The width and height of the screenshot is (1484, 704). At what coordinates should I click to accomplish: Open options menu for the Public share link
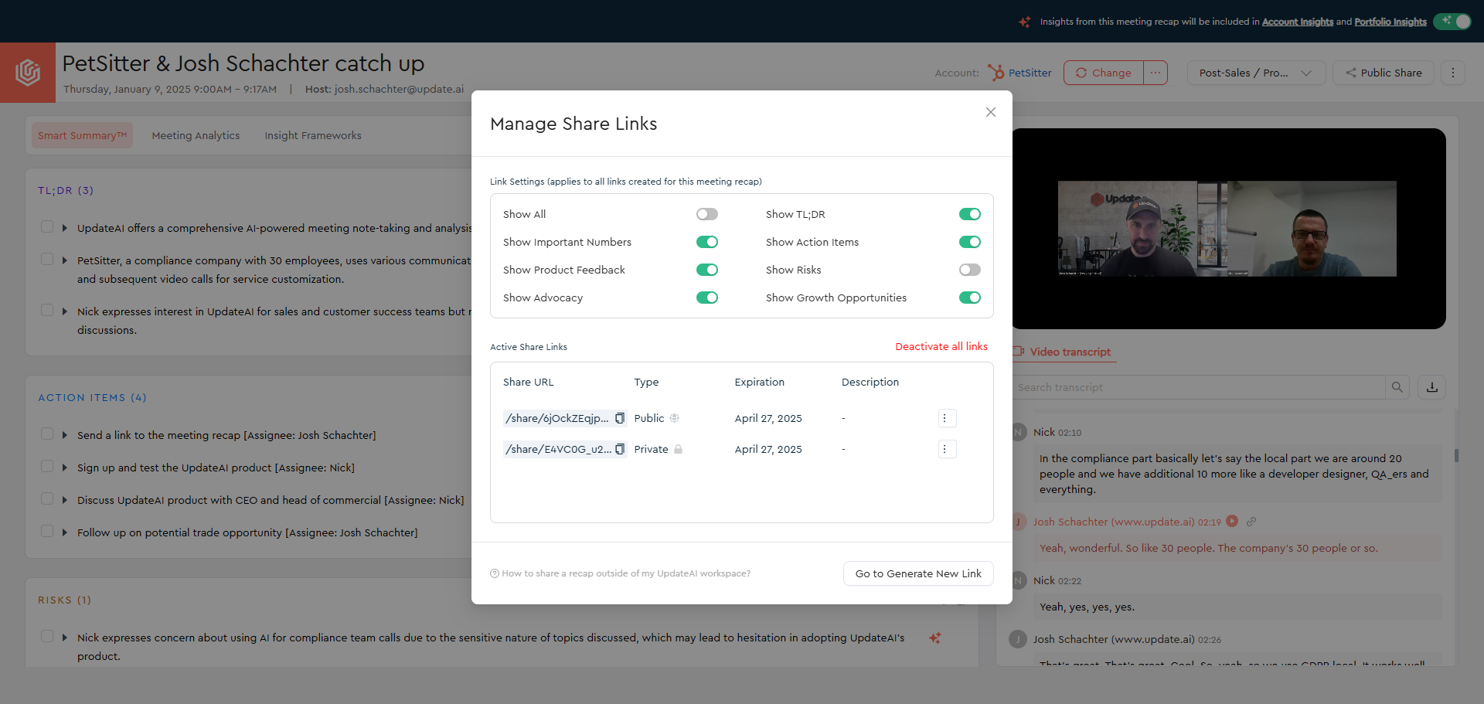(x=947, y=418)
